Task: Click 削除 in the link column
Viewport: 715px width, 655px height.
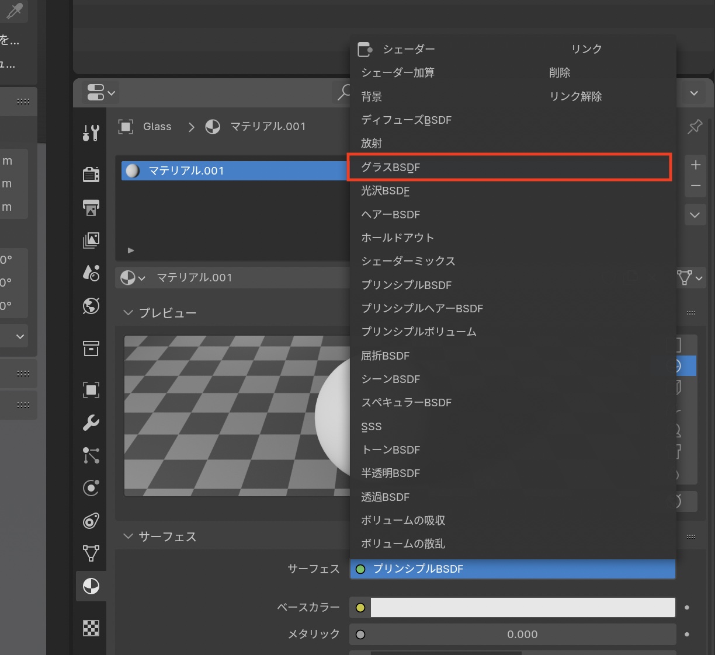Action: (560, 72)
